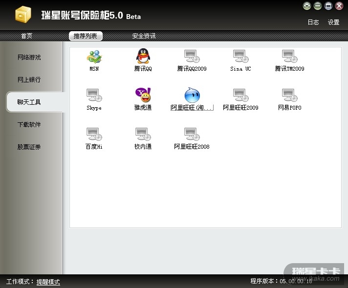The width and height of the screenshot is (348, 288).
Task: Select the 网易POPO program icon
Action: tap(290, 95)
